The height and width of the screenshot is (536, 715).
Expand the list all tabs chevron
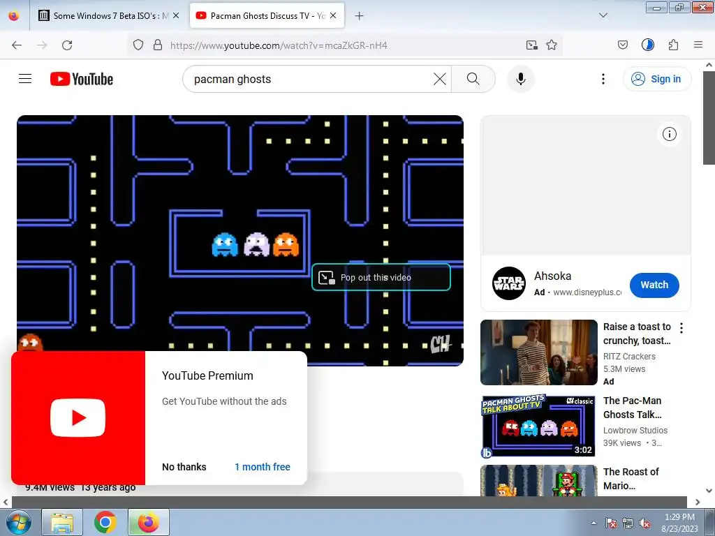(603, 16)
